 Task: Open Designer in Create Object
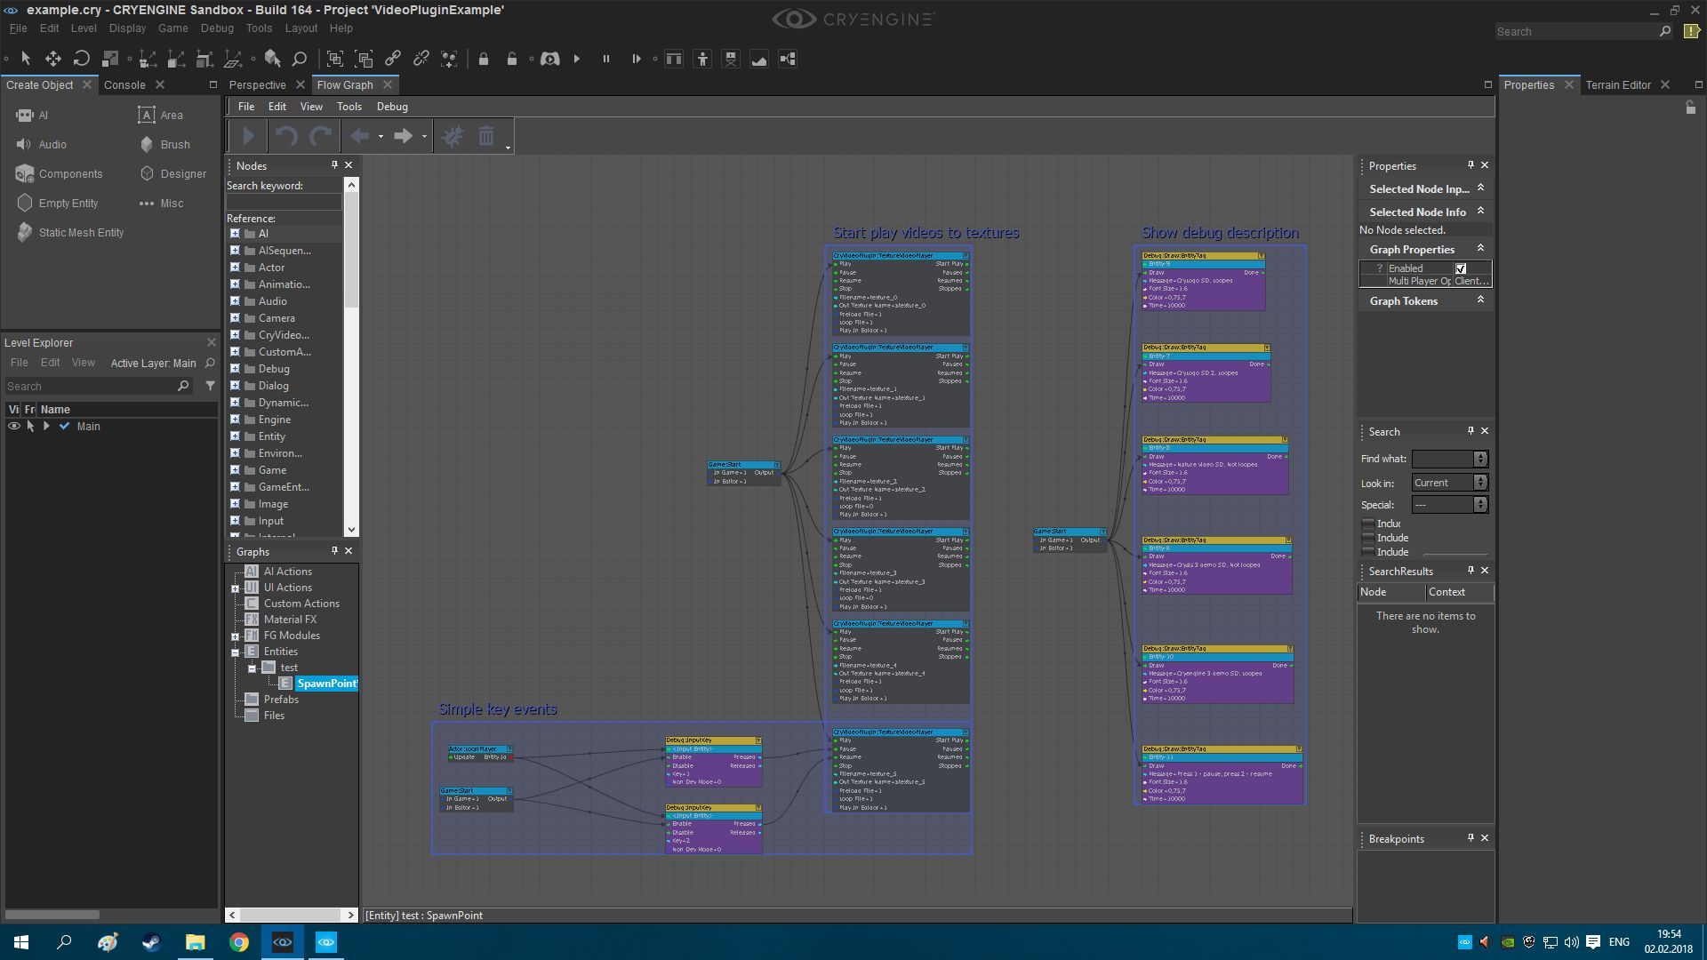point(173,174)
